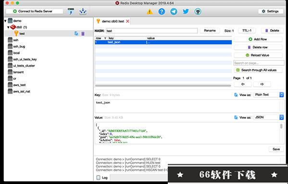The image size is (288, 184).
Task: Click the value column header
Action: point(189,38)
